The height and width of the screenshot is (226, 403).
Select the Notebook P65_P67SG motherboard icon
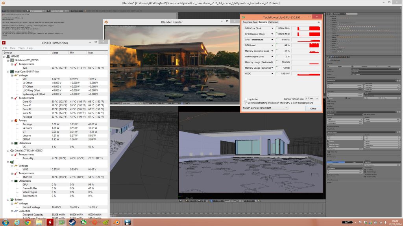point(12,60)
